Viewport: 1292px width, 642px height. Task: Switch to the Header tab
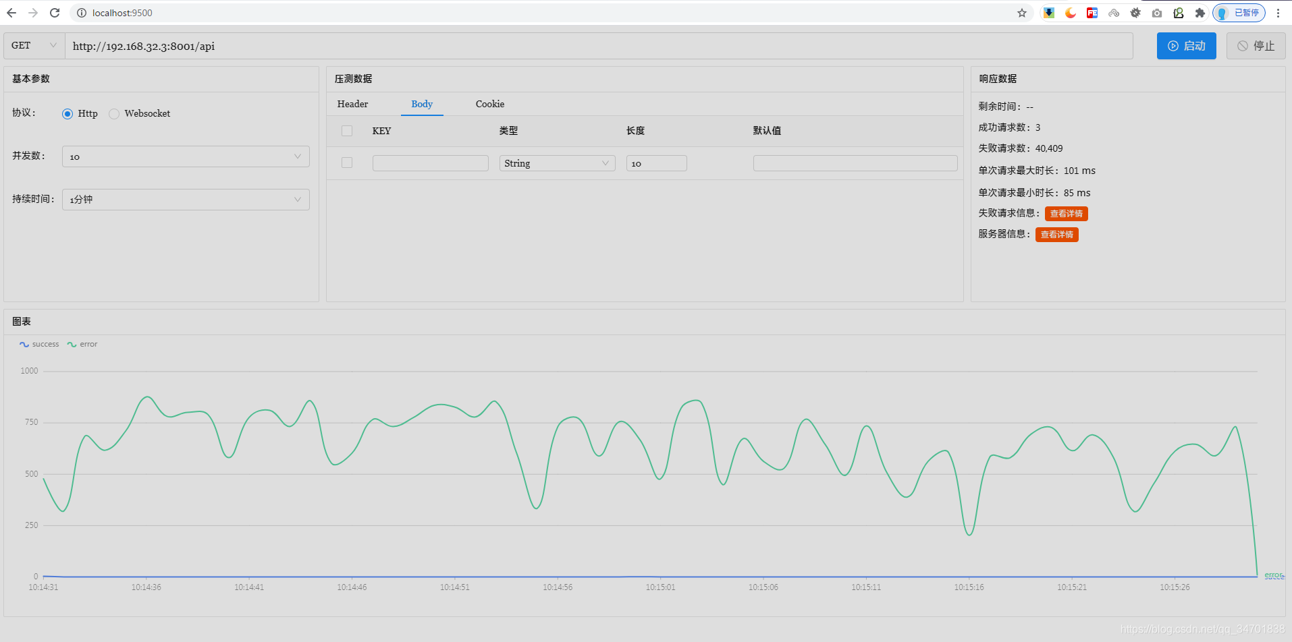352,104
